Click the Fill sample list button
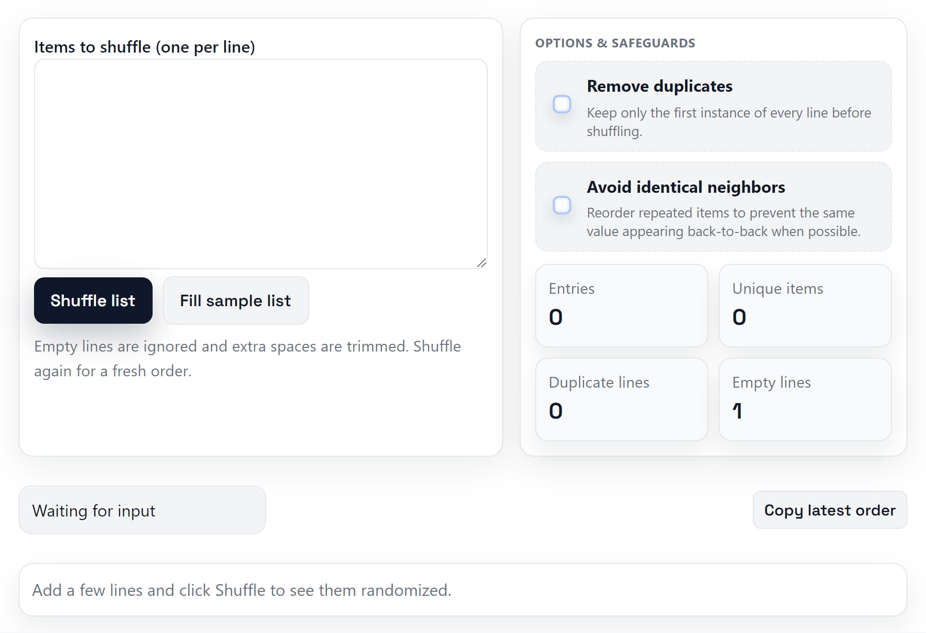This screenshot has width=926, height=633. coord(235,301)
